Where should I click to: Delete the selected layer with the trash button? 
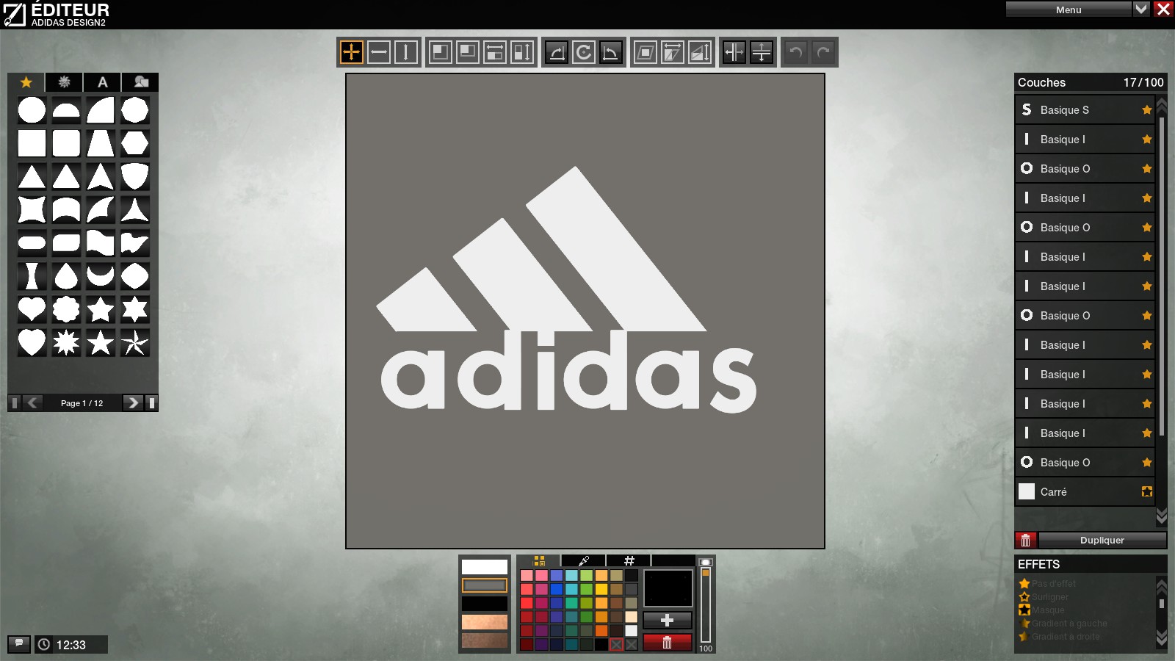pyautogui.click(x=1026, y=540)
